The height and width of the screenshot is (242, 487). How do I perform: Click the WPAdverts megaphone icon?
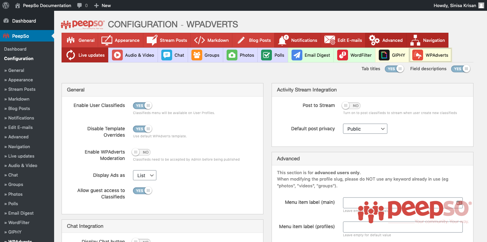point(418,55)
